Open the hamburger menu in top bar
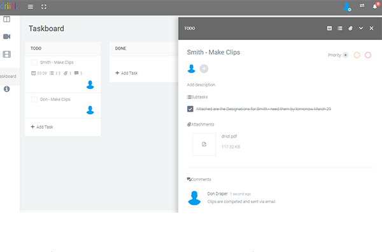This screenshot has height=252, width=382. pos(31,7)
